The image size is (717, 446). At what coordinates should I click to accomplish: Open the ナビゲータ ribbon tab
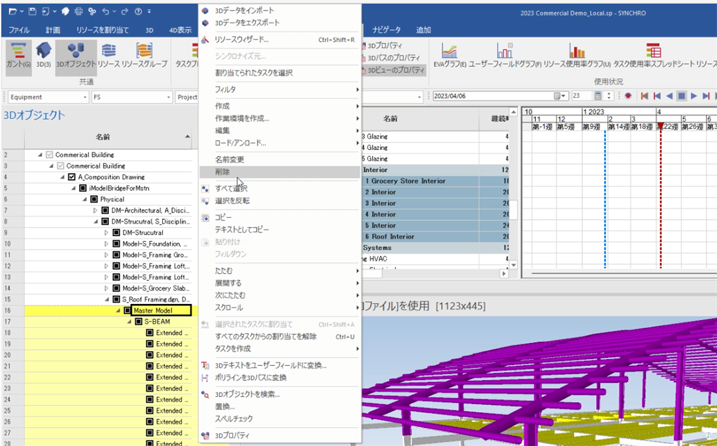tap(386, 30)
